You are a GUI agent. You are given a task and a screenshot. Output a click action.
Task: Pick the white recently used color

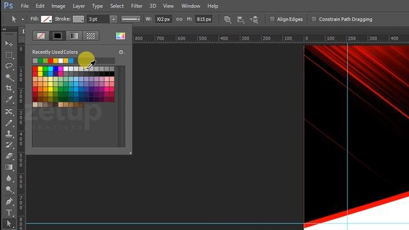pyautogui.click(x=61, y=61)
